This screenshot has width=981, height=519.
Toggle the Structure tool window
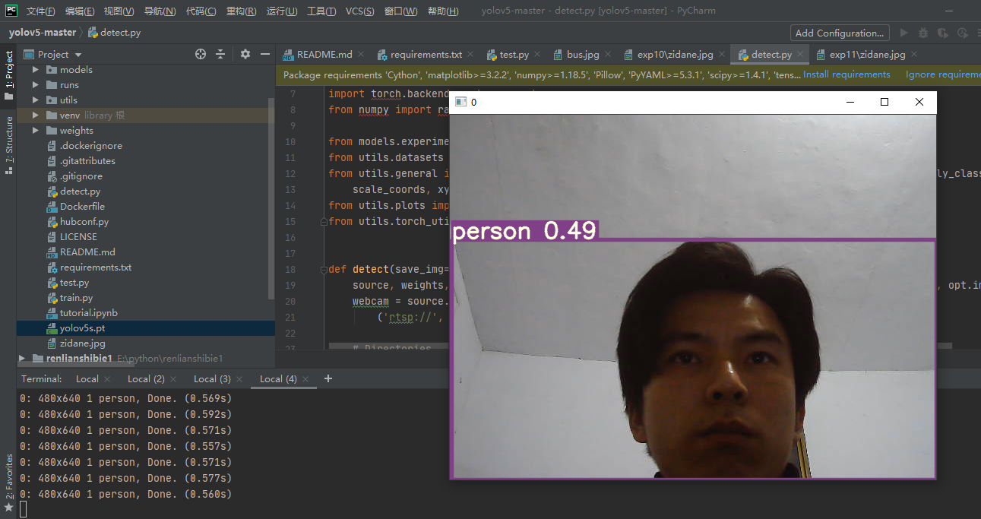(x=9, y=144)
